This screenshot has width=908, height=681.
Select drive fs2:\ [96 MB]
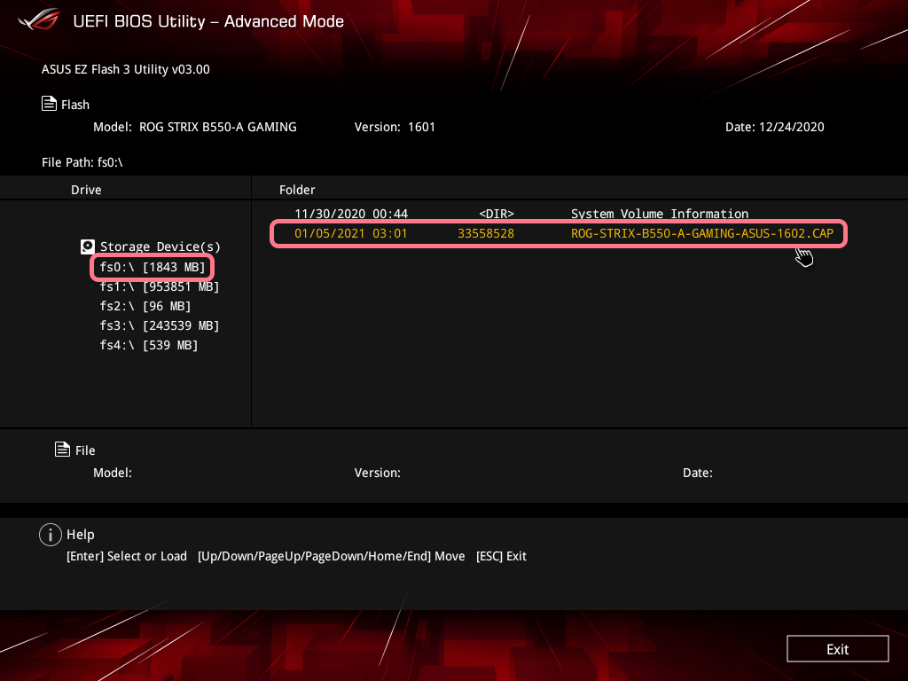click(x=145, y=306)
